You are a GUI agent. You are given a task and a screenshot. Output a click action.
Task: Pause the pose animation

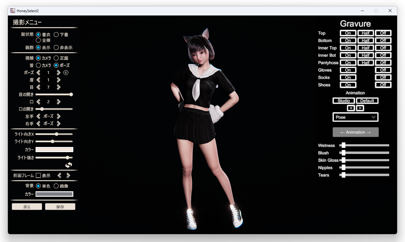click(x=66, y=73)
